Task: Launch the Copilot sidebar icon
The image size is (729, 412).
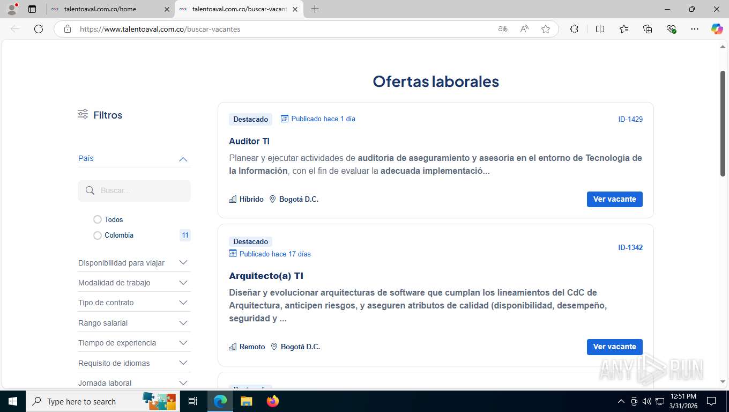Action: pyautogui.click(x=717, y=29)
